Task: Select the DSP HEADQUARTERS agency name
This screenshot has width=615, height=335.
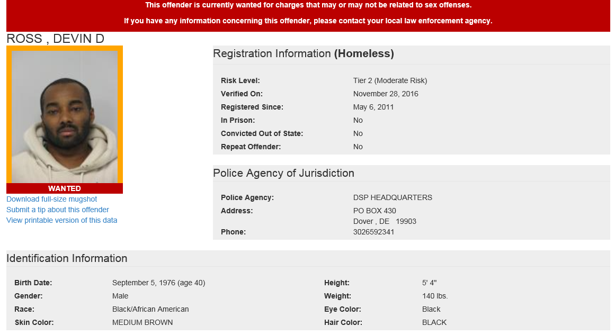Action: click(393, 197)
